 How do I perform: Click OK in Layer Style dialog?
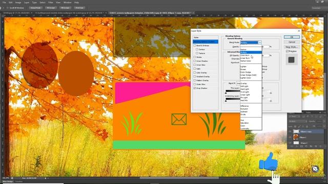(x=292, y=37)
